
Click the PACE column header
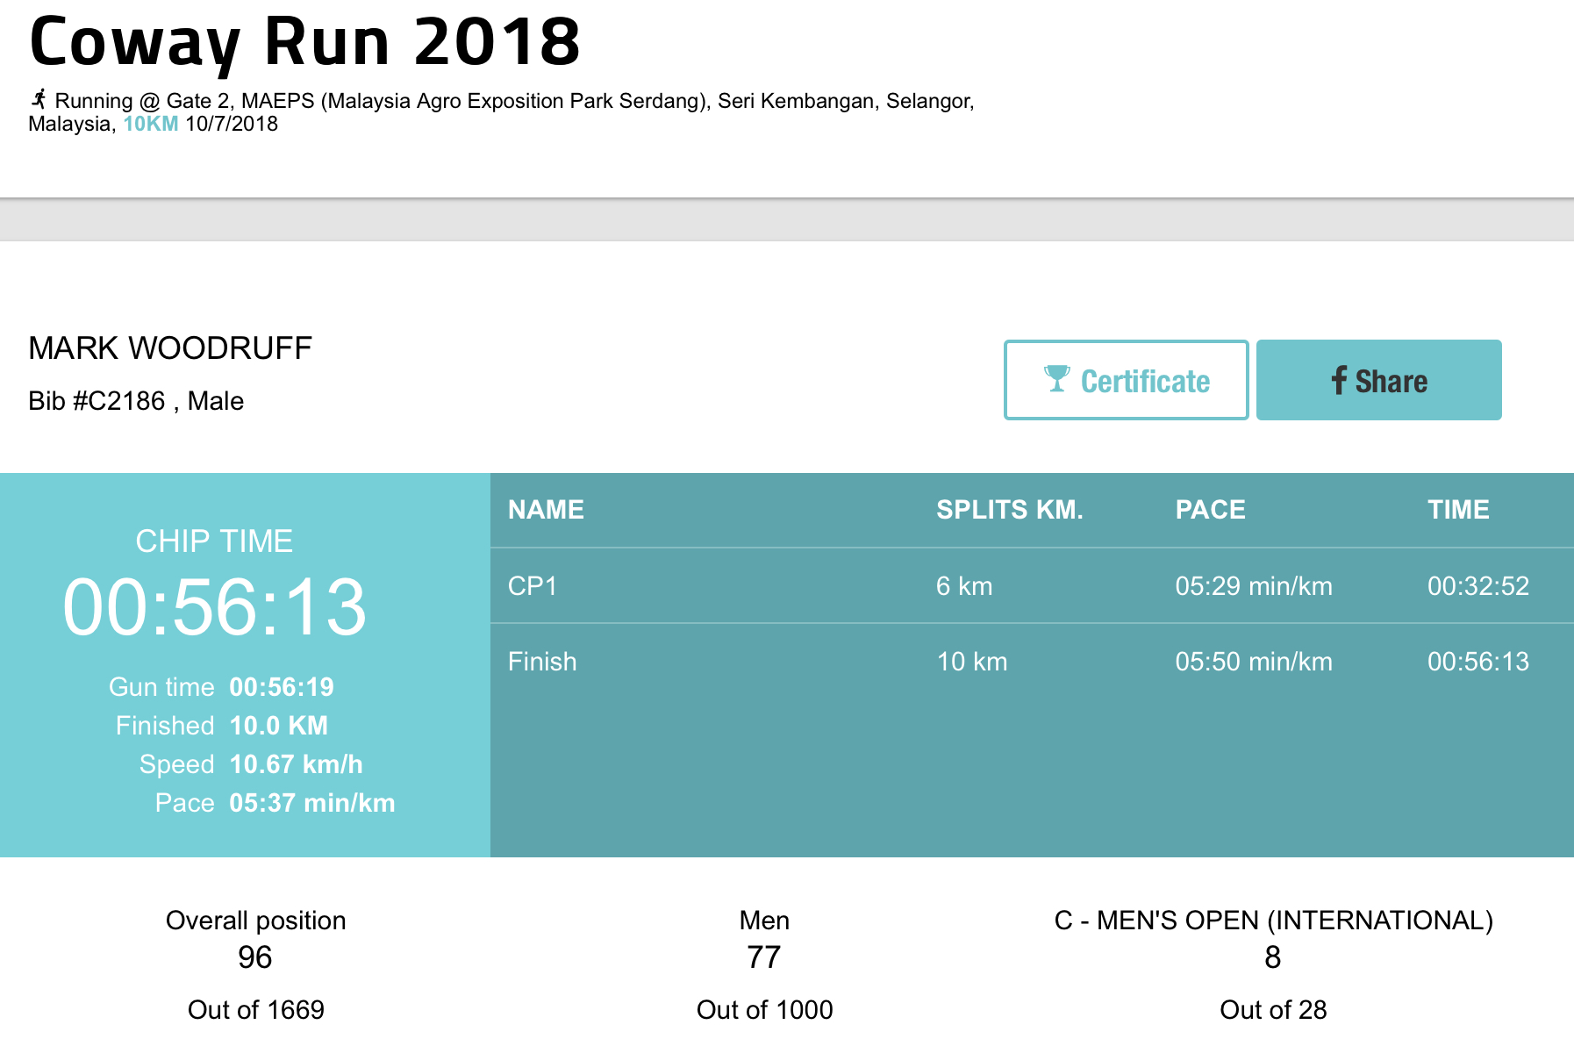click(1210, 510)
